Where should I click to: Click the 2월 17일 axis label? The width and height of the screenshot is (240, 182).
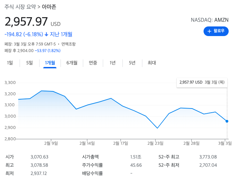121,143
